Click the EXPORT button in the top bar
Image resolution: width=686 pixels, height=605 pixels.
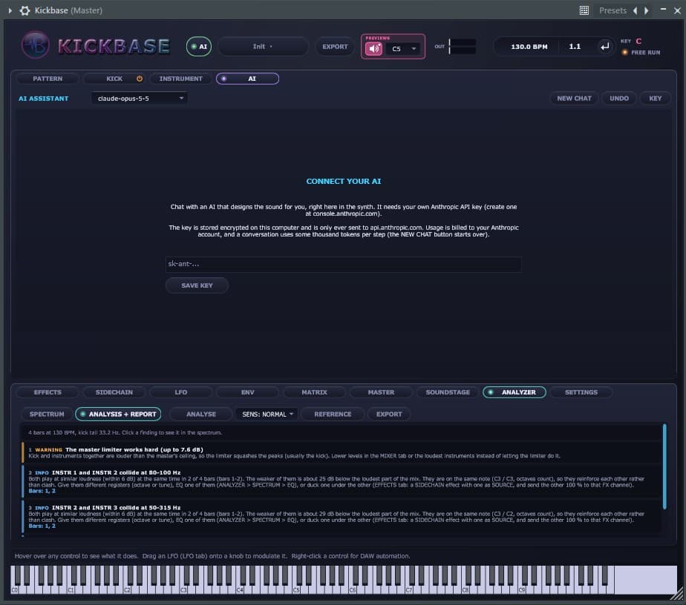[335, 46]
